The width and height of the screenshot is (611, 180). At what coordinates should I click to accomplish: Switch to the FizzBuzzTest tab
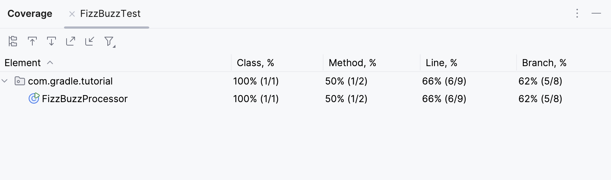tap(110, 14)
